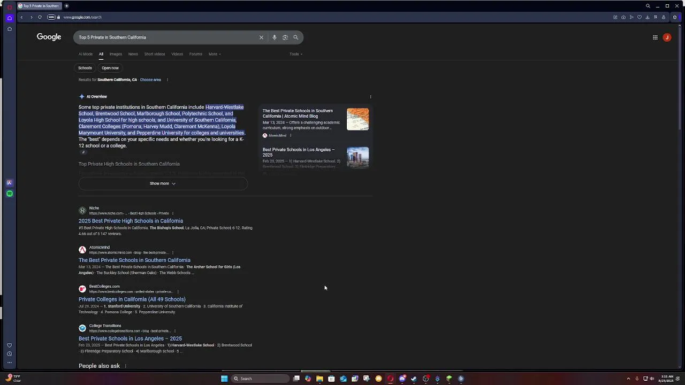Open 'The Best Private Schools in Southern California' result
The width and height of the screenshot is (685, 385).
click(134, 260)
